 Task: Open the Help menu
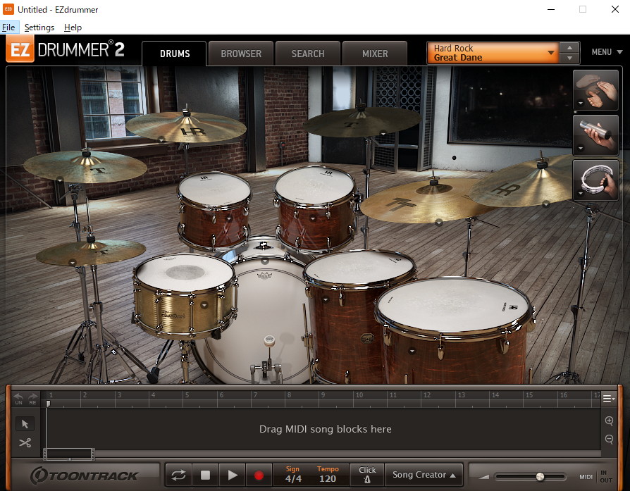[73, 27]
